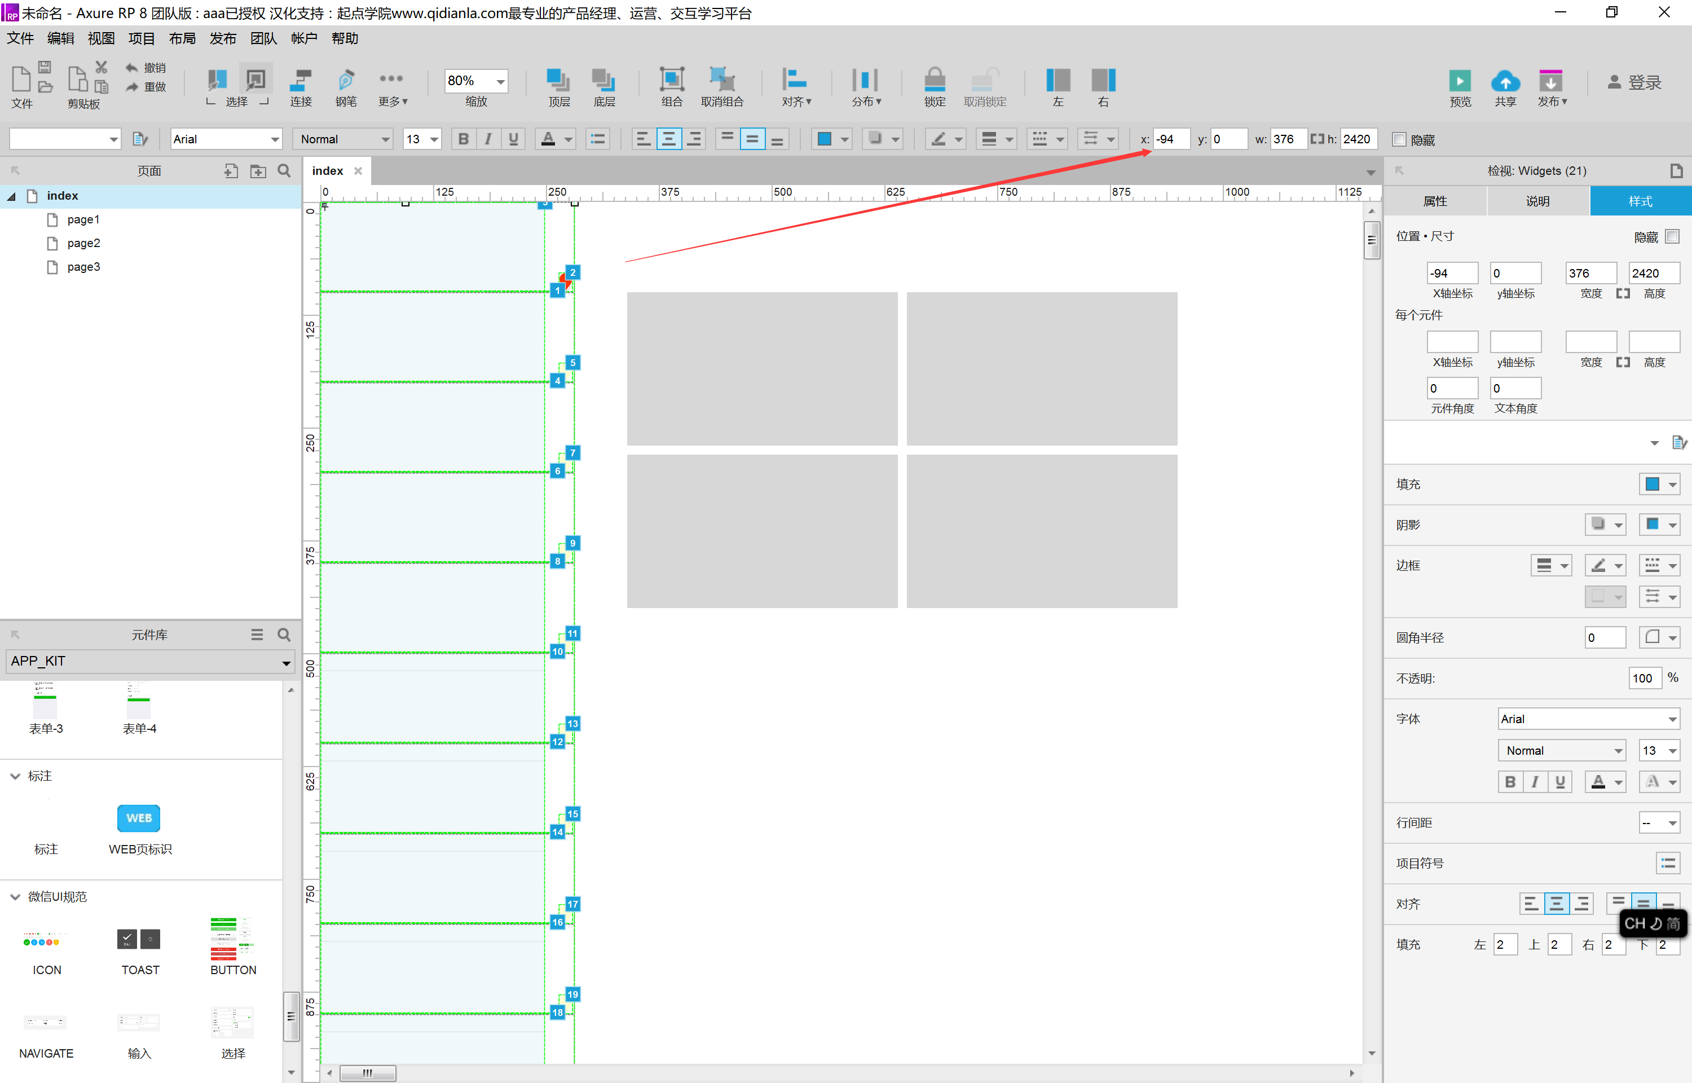Click the fill color swatch in toolbar
Viewport: 1692px width, 1083px height.
(825, 139)
